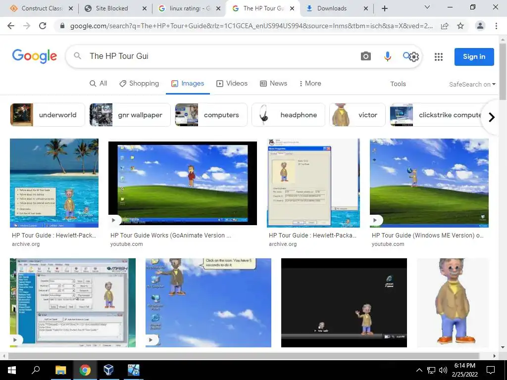507x380 pixels.
Task: Open the CS taskbar application icon
Action: click(x=133, y=370)
